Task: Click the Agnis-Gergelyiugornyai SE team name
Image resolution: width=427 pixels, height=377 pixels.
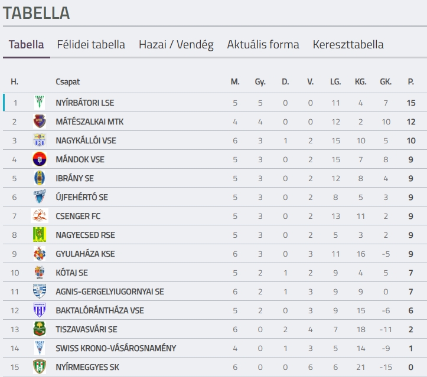Action: (110, 291)
